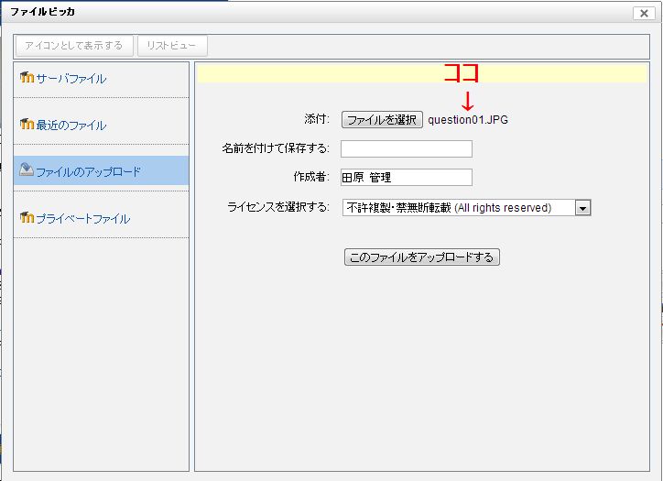Click the arrow on the license dropdown
Screen dimensions: 663x481
click(x=582, y=208)
